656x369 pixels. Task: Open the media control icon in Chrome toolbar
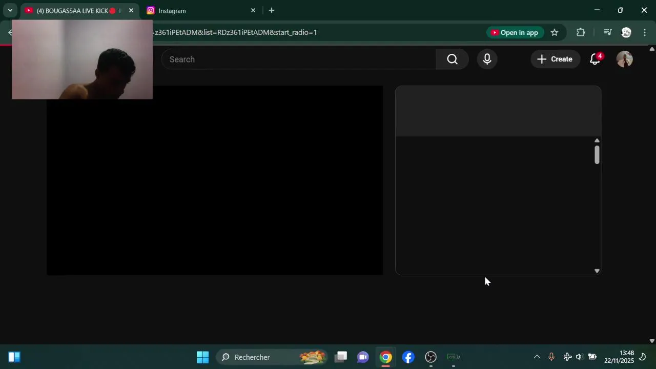pos(608,32)
